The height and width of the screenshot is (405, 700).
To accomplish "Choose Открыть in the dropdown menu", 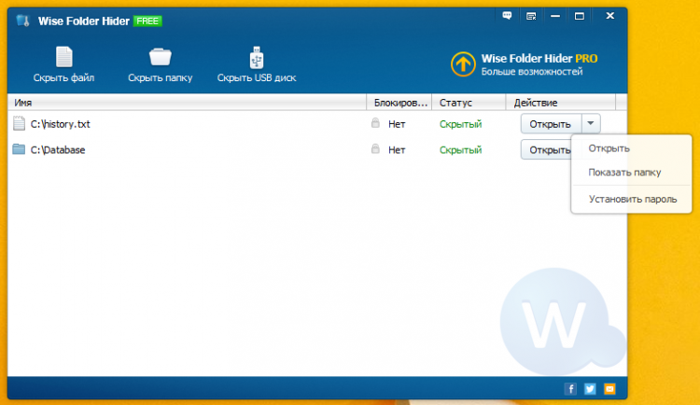I will coord(609,148).
